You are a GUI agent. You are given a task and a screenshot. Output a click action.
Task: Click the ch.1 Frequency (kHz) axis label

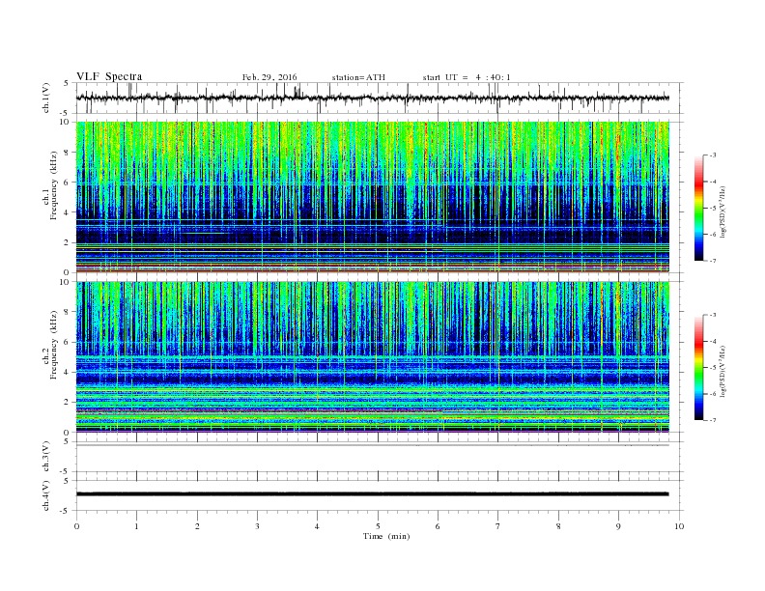[x=50, y=185]
